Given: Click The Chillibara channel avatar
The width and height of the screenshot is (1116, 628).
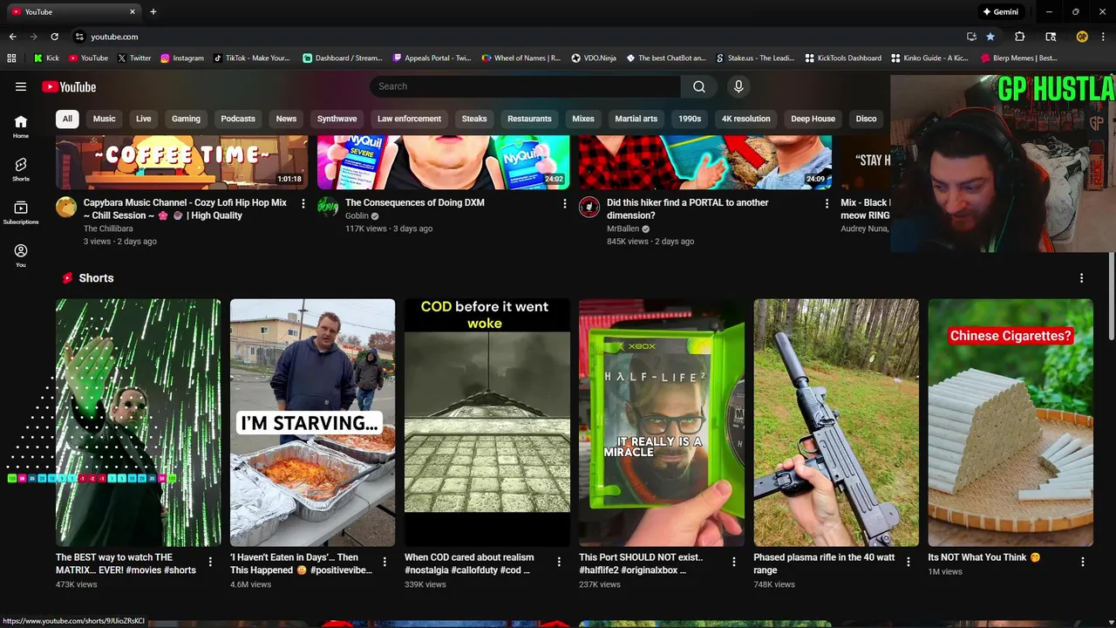Looking at the screenshot, I should [x=66, y=207].
